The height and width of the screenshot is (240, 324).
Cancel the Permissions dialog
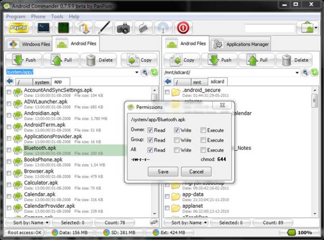click(196, 171)
